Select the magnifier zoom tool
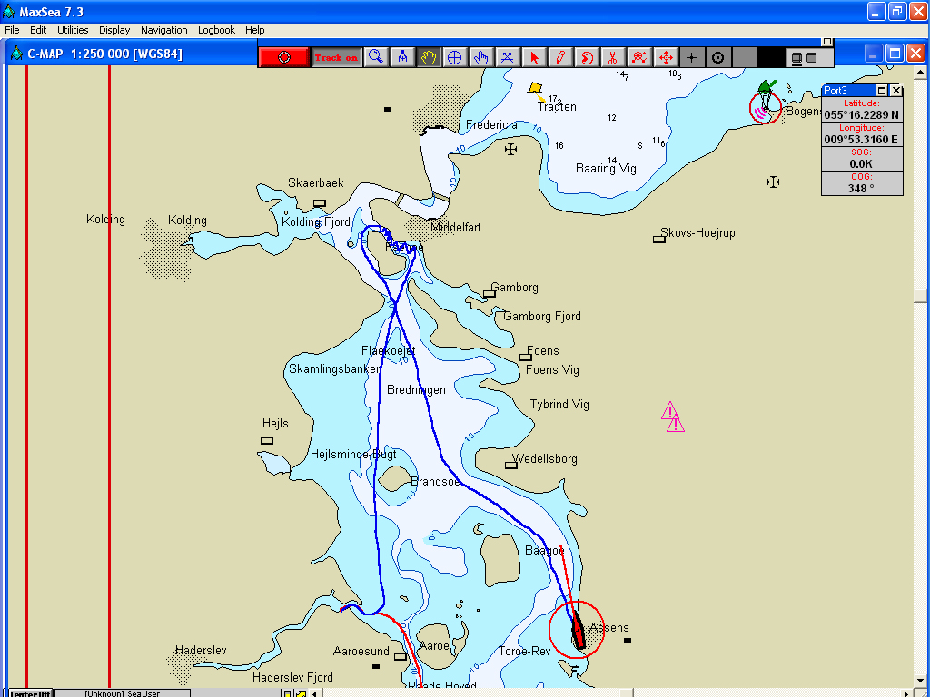930x697 pixels. click(376, 57)
